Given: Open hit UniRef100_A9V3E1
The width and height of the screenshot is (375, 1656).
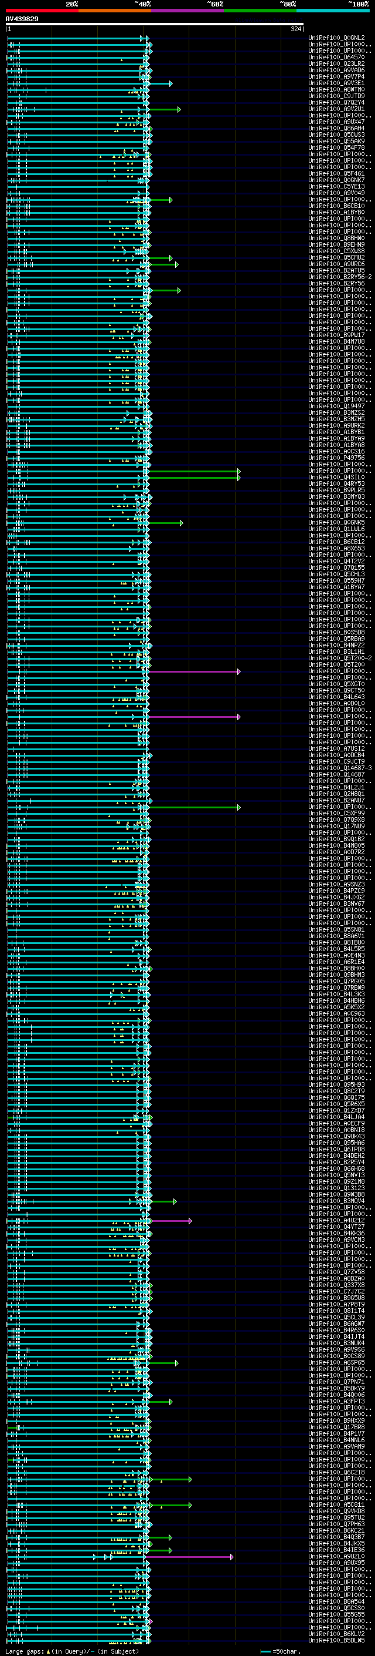Looking at the screenshot, I should (x=336, y=83).
